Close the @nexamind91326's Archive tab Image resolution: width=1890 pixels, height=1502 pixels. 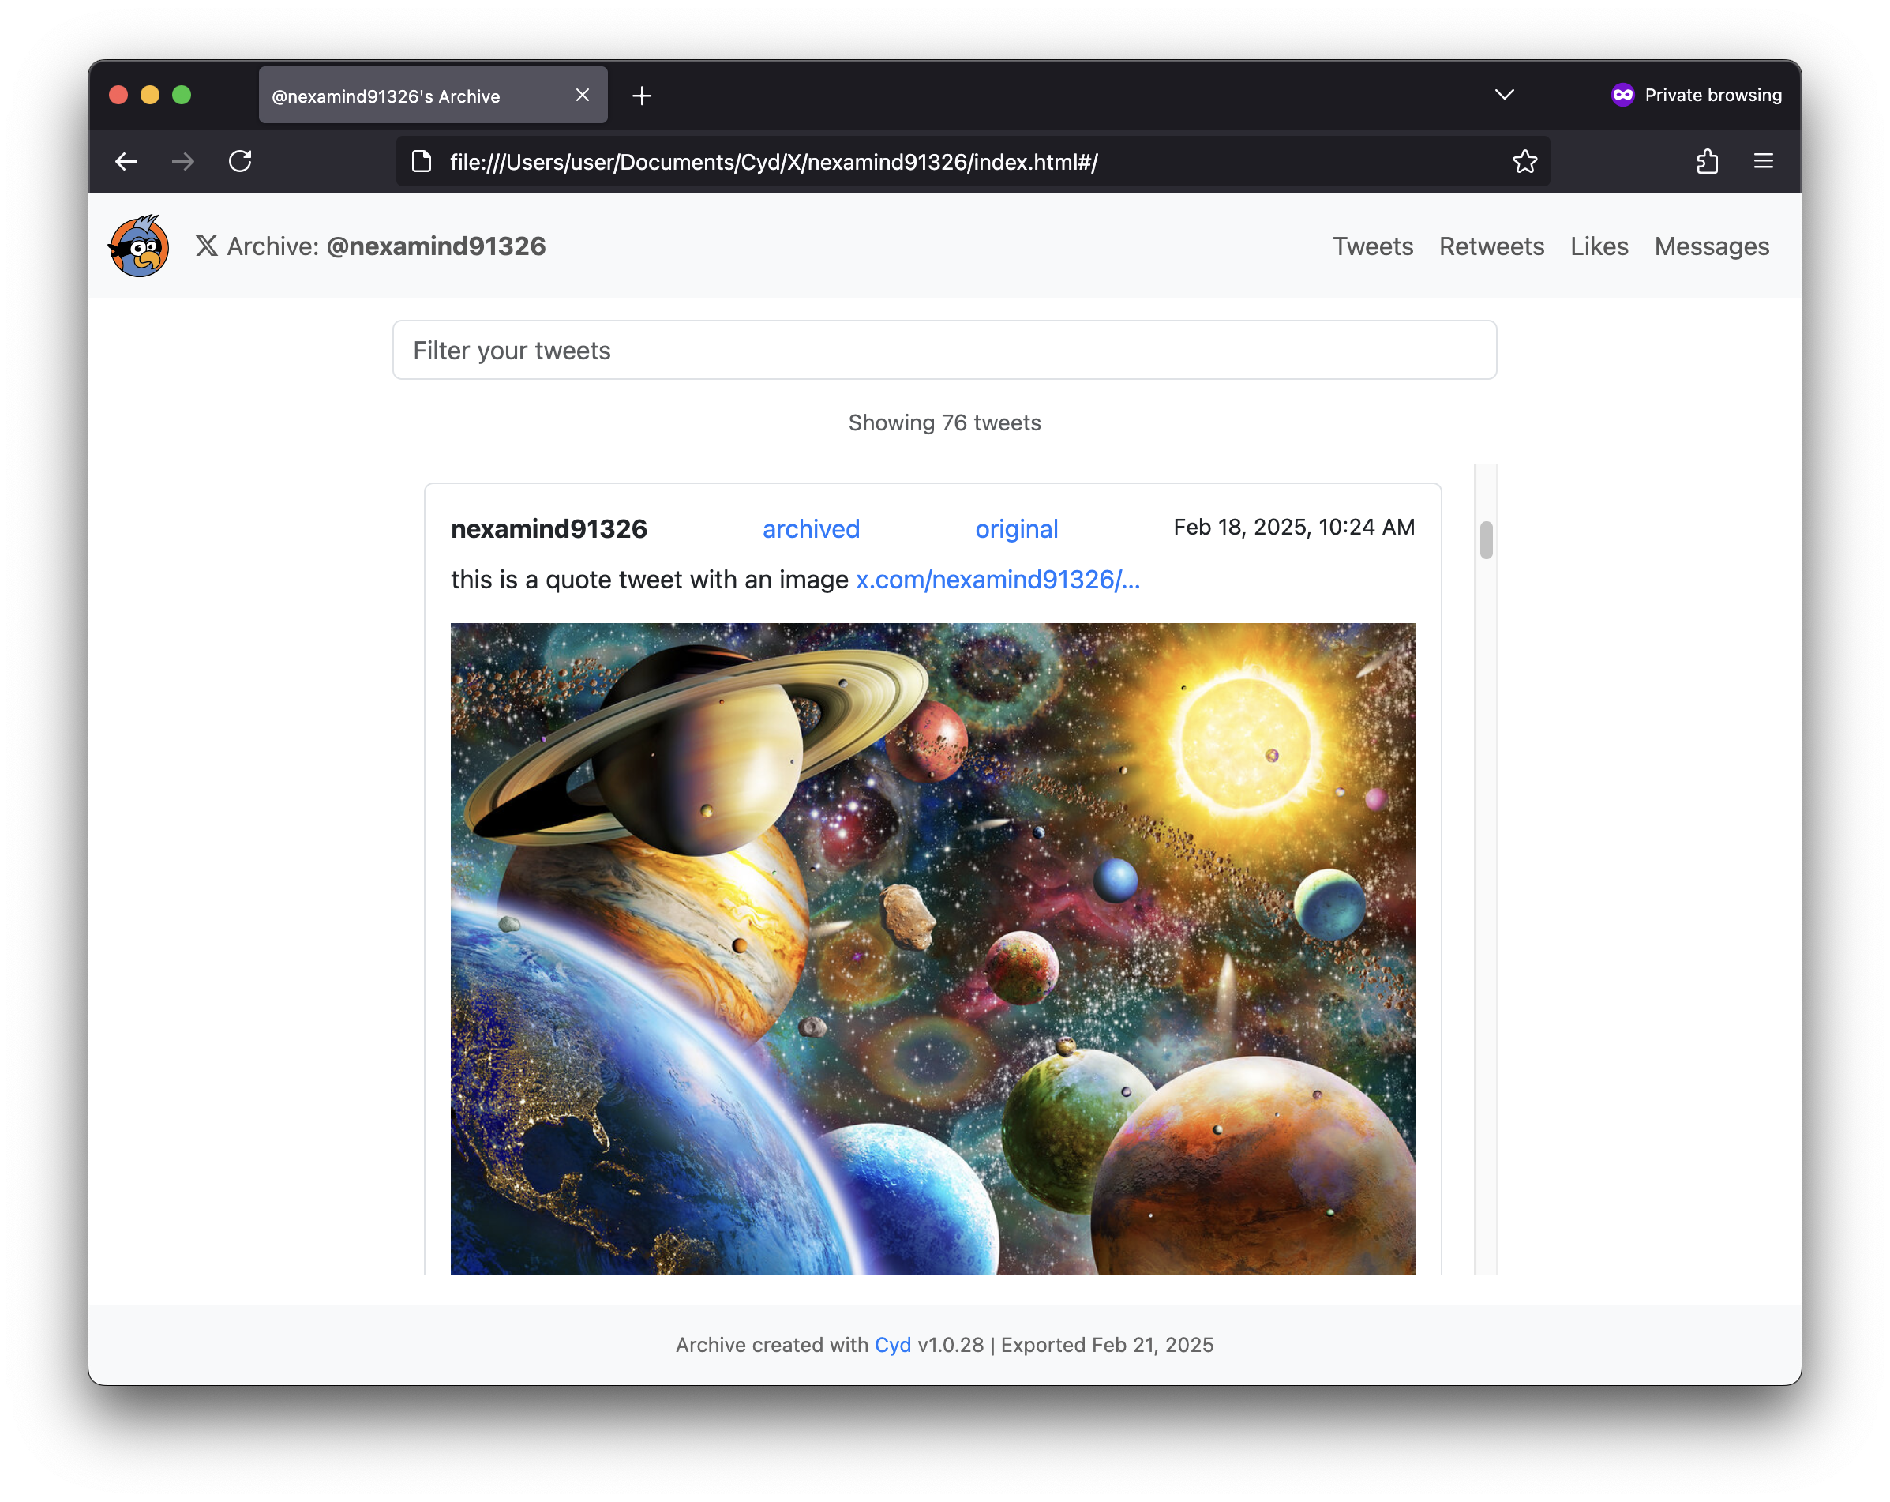582,96
